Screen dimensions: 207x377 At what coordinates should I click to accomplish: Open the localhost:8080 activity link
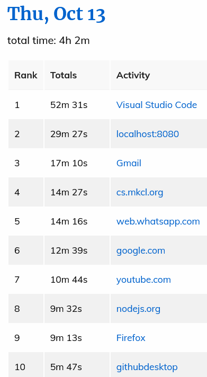pos(148,134)
